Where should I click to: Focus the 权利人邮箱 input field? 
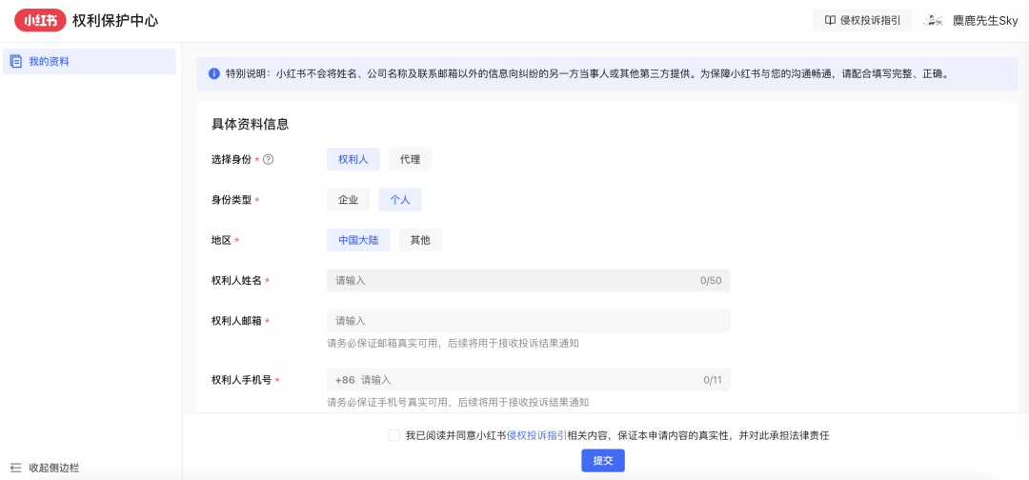click(528, 321)
